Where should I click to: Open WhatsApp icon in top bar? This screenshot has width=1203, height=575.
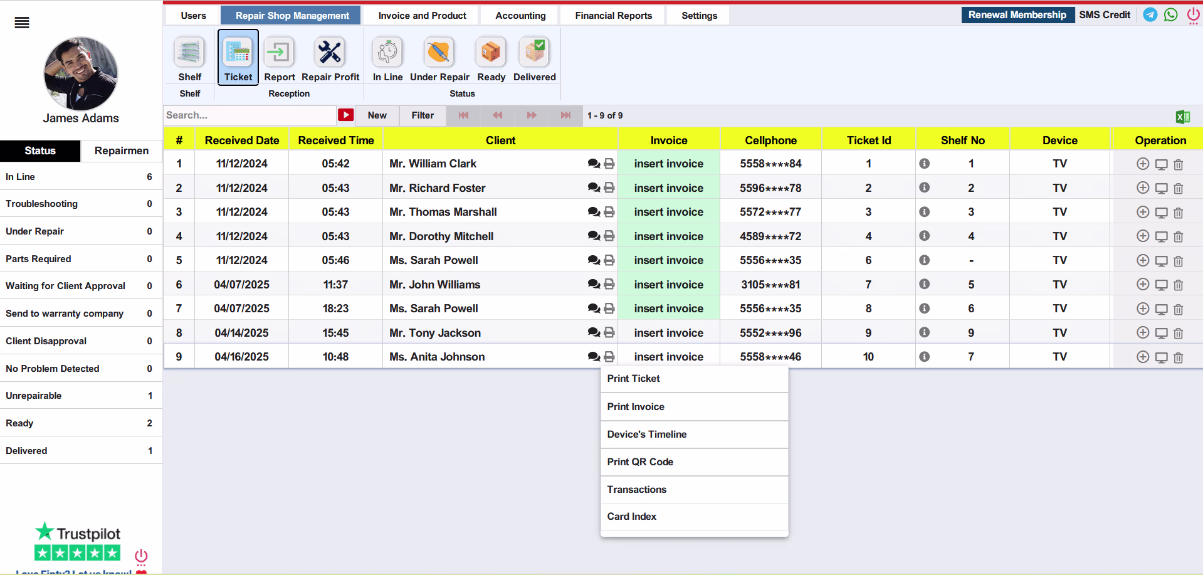[1170, 14]
